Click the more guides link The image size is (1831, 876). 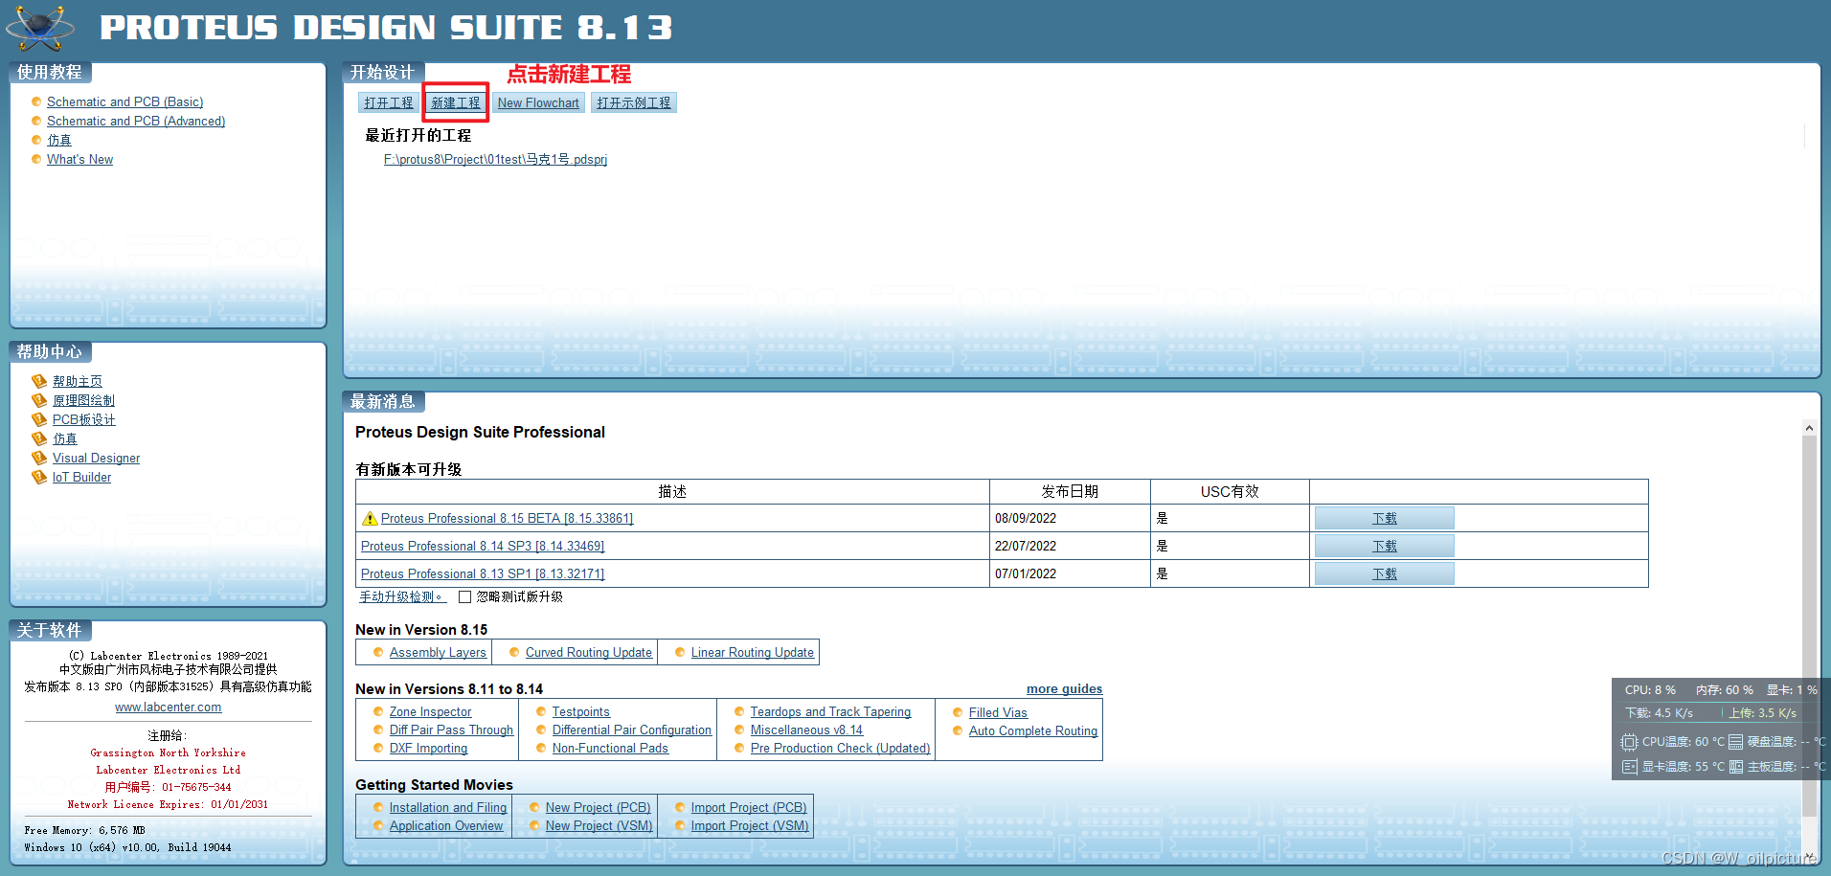tap(1064, 688)
